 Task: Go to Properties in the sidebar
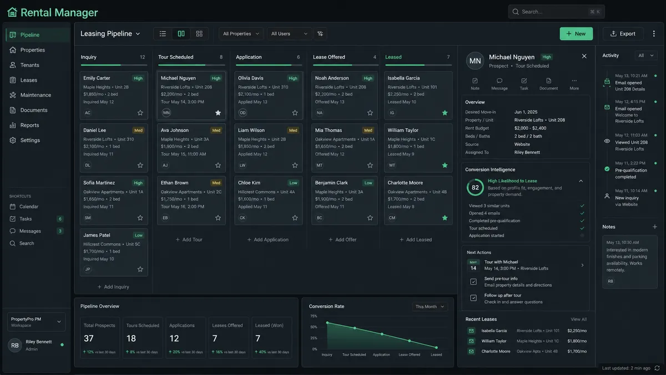pyautogui.click(x=37, y=50)
